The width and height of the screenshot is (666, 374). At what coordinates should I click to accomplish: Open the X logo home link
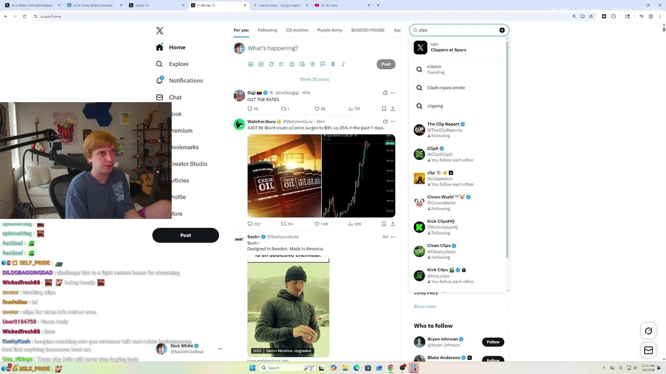pyautogui.click(x=160, y=31)
